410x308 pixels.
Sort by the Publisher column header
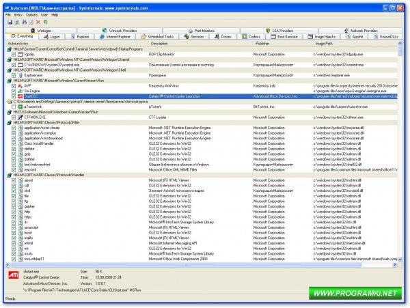[x=283, y=43]
